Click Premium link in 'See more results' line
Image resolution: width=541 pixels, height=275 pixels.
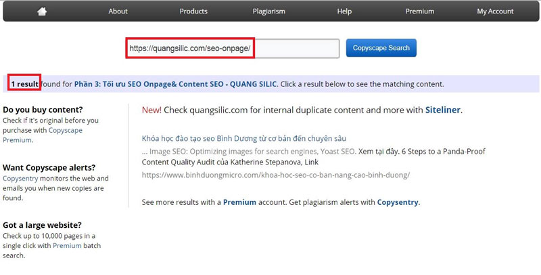coord(239,202)
